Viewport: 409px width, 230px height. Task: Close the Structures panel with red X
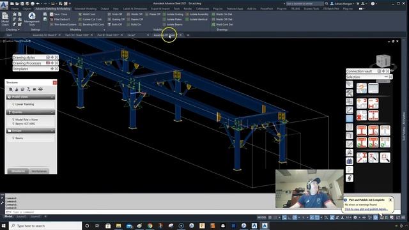pos(55,82)
